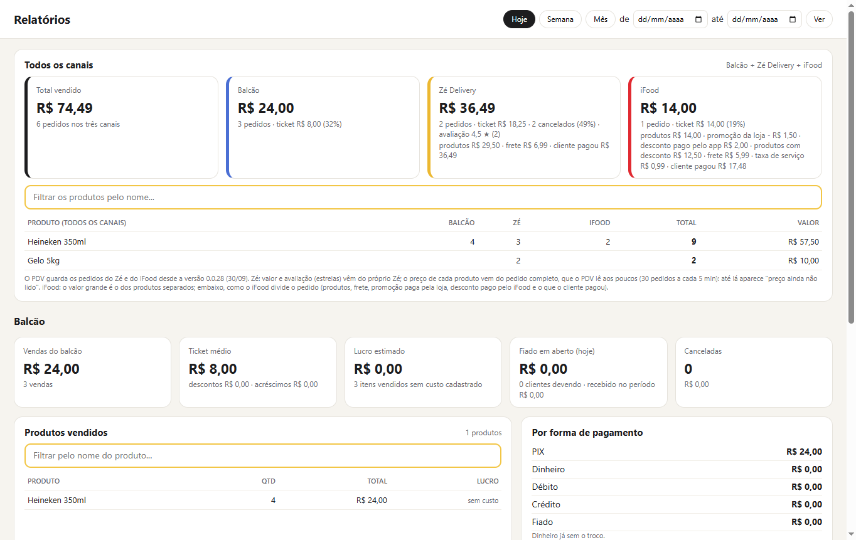The height and width of the screenshot is (540, 856).
Task: Click the VALOR column header
Action: tap(808, 223)
